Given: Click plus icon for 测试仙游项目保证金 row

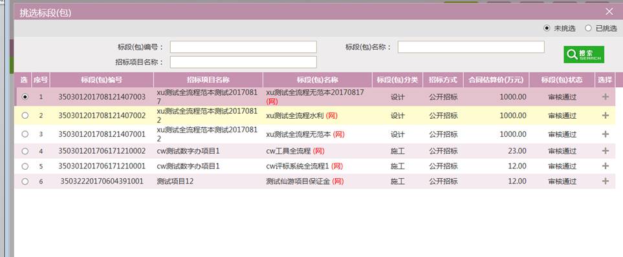Looking at the screenshot, I should click(605, 181).
